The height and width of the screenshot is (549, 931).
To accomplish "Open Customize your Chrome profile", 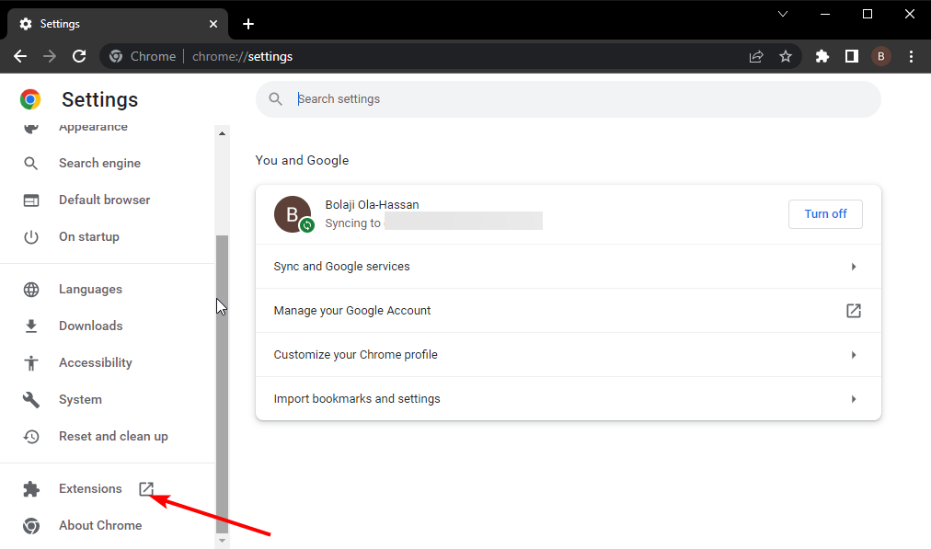I will (569, 354).
